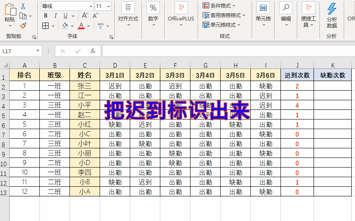Open paste options dropdown arrow

click(10, 26)
